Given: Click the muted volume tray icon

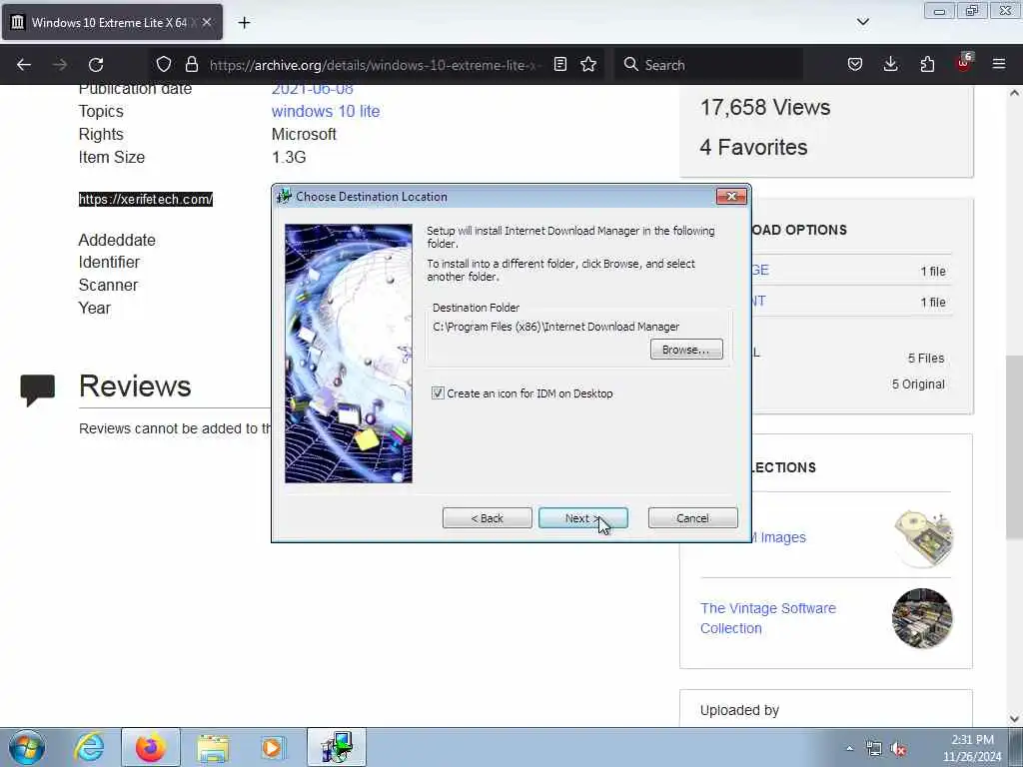Looking at the screenshot, I should (x=898, y=749).
